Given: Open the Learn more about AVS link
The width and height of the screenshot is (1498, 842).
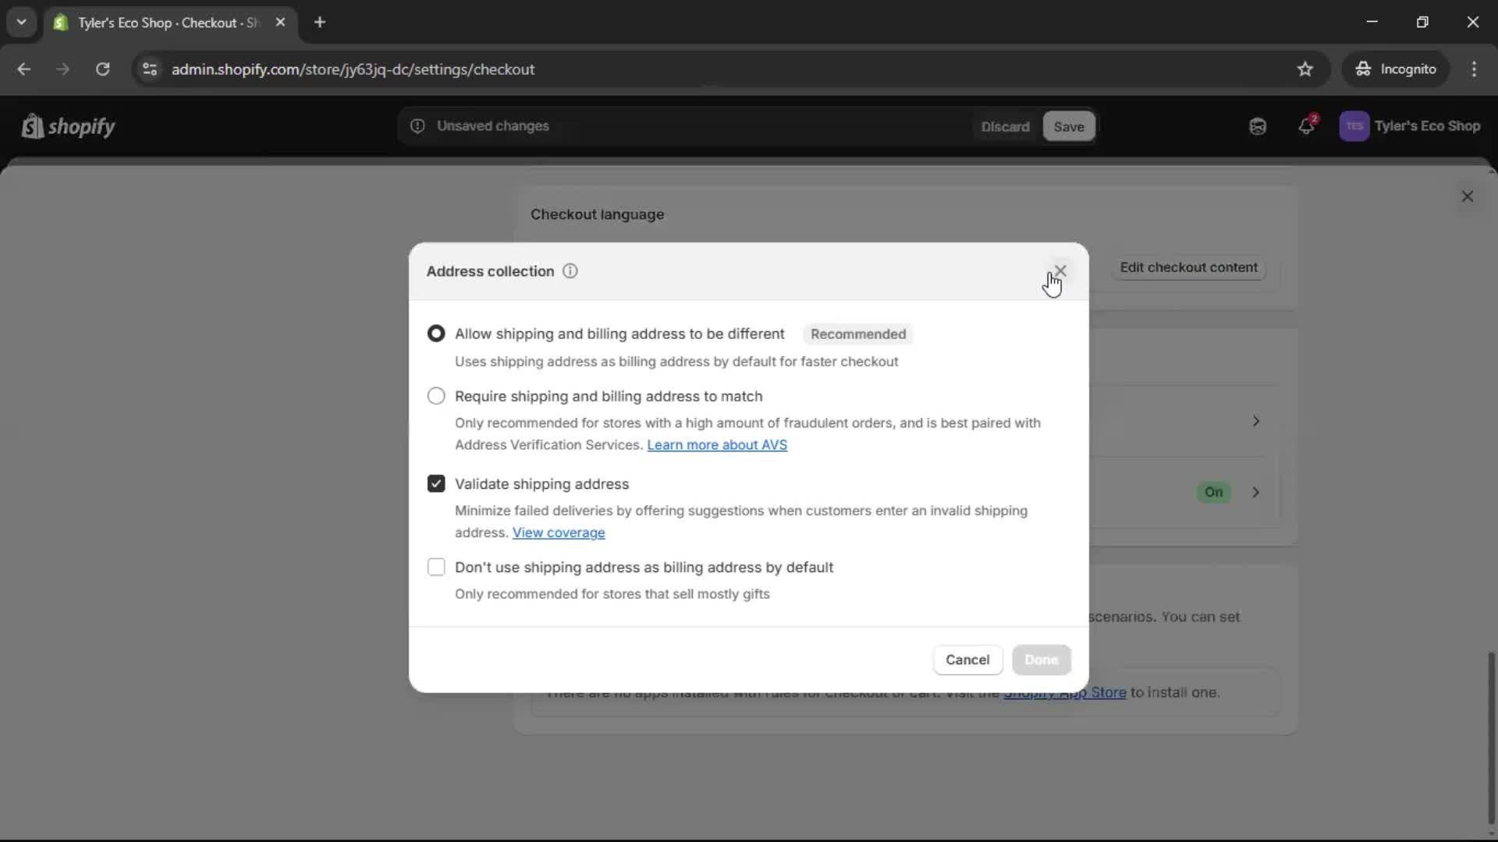Looking at the screenshot, I should pos(716,445).
